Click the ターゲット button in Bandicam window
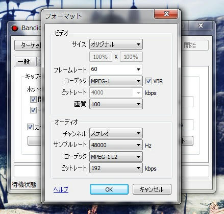224x214 pixels. pos(28,45)
